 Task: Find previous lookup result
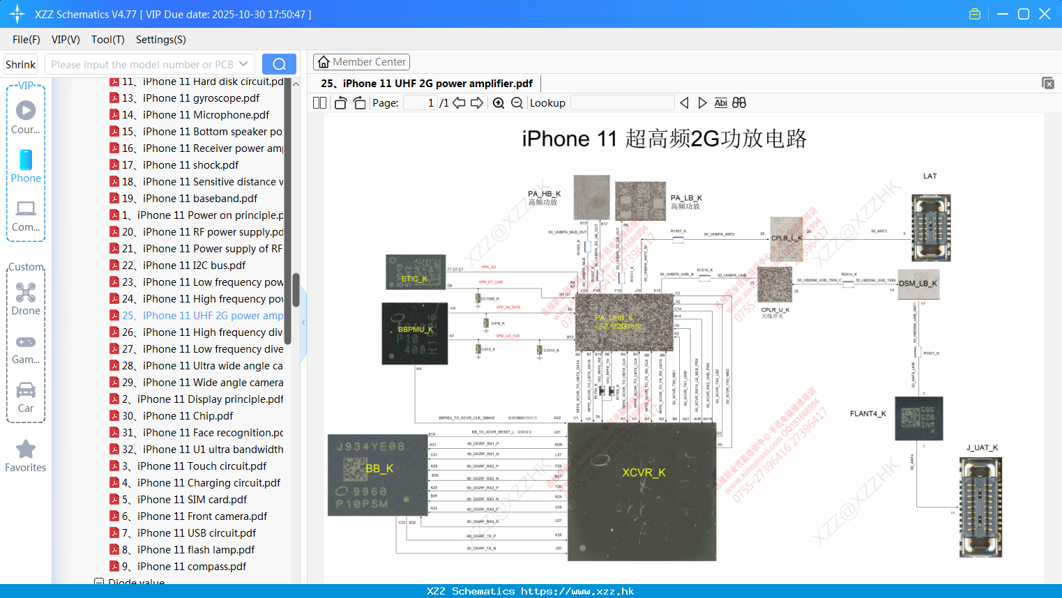click(x=684, y=102)
